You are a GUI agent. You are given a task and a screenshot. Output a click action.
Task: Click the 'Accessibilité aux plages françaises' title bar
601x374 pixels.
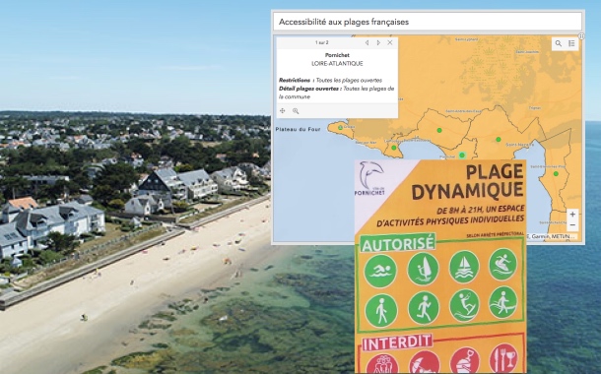[428, 22]
